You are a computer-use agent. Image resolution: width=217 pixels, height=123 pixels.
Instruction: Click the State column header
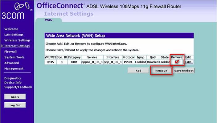click(x=165, y=57)
